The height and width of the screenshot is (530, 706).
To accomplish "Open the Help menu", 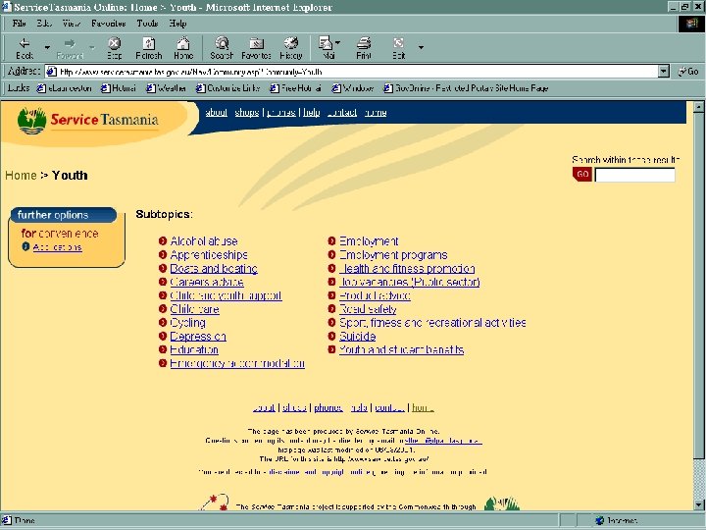I will point(177,24).
